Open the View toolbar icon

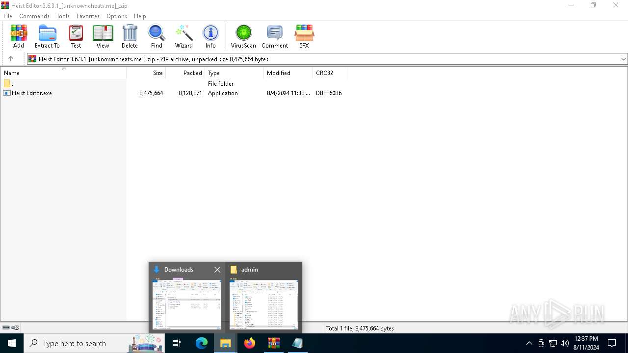(x=103, y=36)
